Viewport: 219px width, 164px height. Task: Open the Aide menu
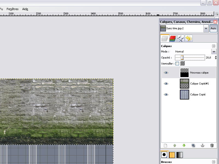(25, 9)
